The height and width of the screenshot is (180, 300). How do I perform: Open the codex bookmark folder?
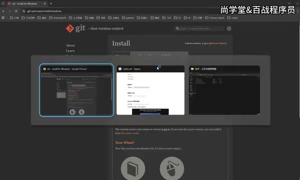pos(232,18)
